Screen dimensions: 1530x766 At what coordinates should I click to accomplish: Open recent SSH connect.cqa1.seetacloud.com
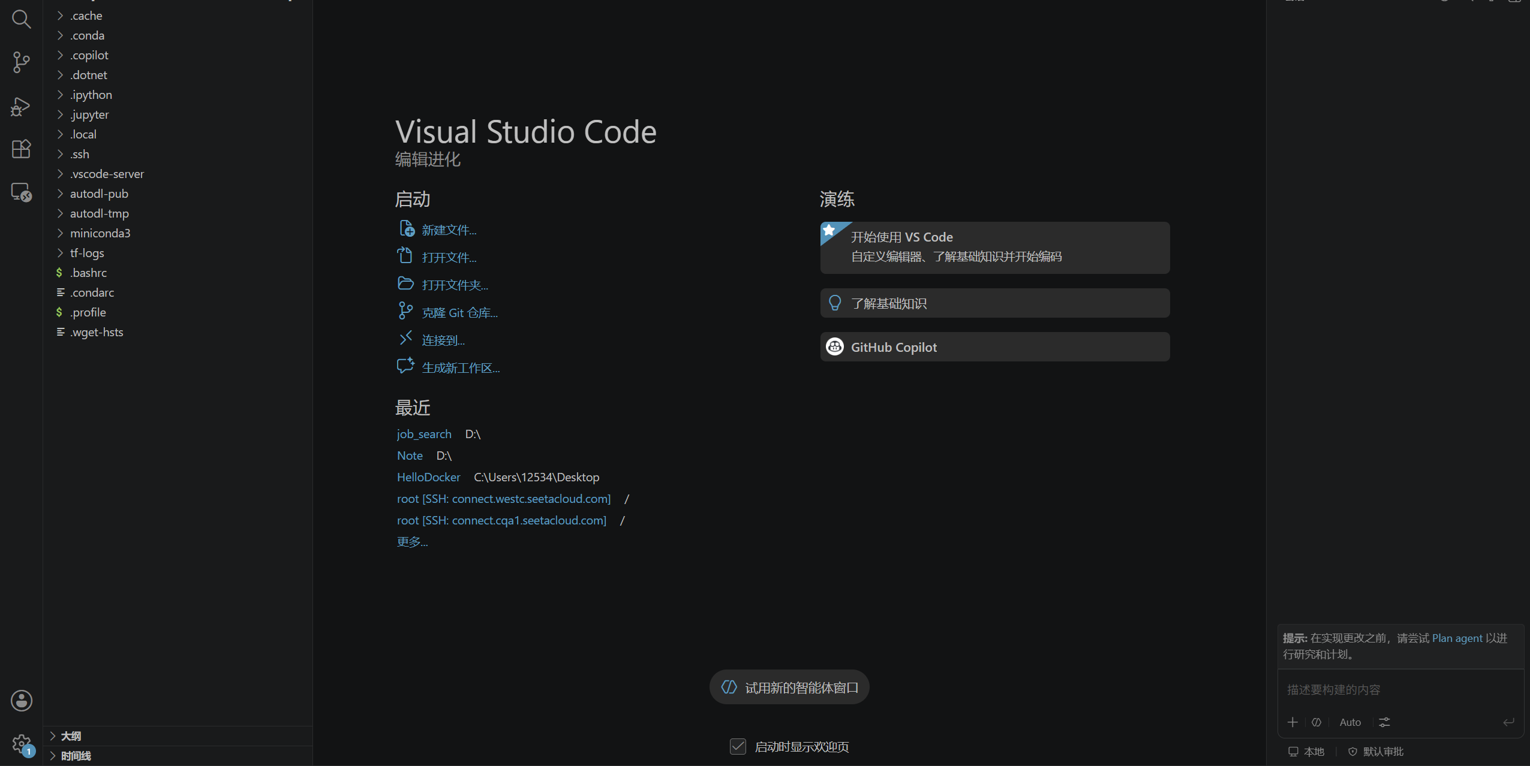click(501, 520)
